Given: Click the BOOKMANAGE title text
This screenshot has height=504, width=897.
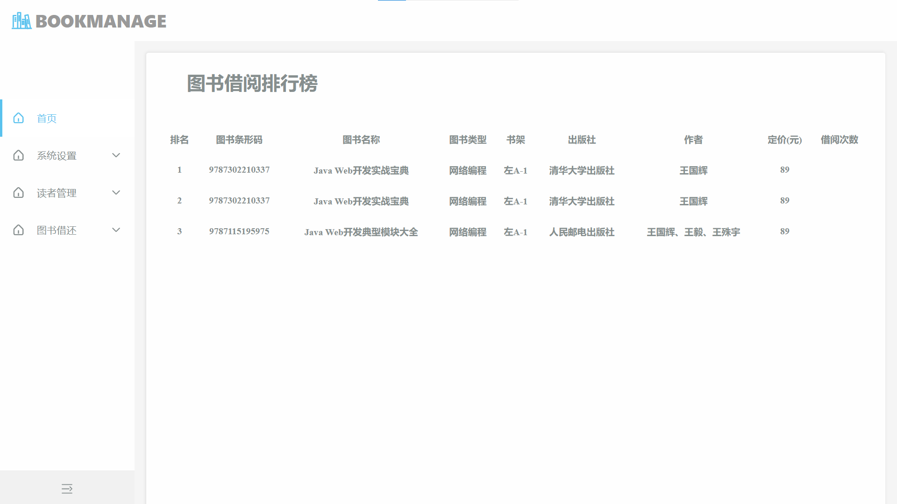Looking at the screenshot, I should pyautogui.click(x=101, y=21).
